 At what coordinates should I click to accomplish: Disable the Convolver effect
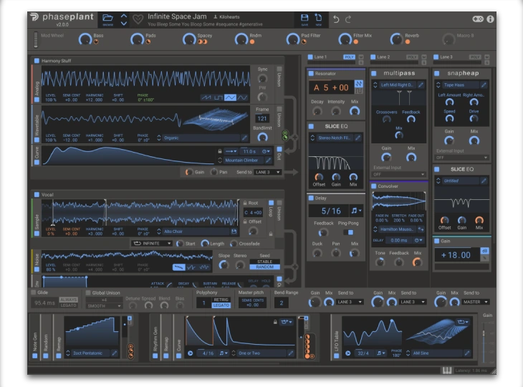point(375,186)
